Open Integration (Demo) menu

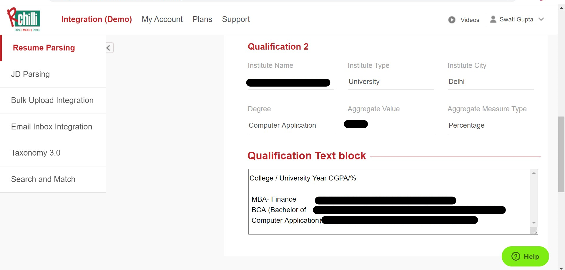pyautogui.click(x=97, y=19)
